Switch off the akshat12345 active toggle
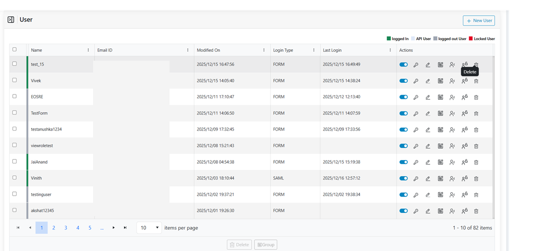Screen dimensions: 534x251 pyautogui.click(x=404, y=211)
